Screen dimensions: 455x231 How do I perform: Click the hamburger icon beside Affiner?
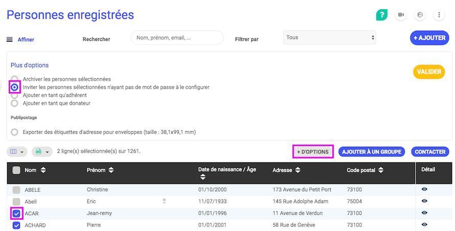(9, 39)
